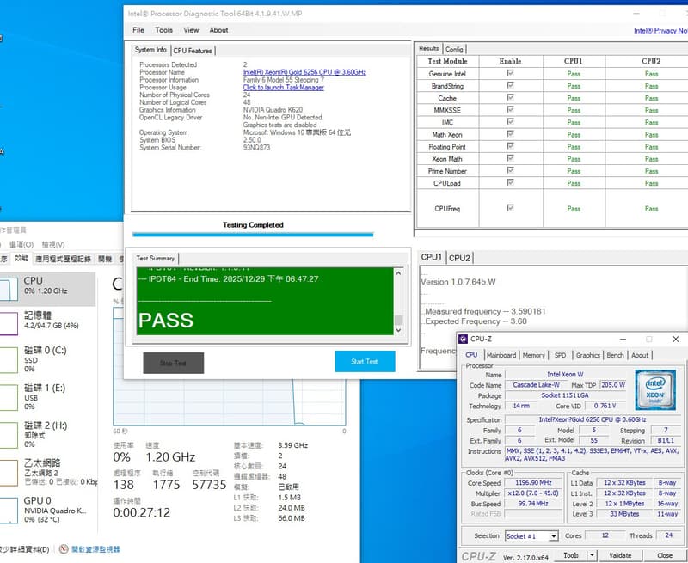Image resolution: width=688 pixels, height=563 pixels.
Task: Switch to System Info tab
Action: [150, 50]
